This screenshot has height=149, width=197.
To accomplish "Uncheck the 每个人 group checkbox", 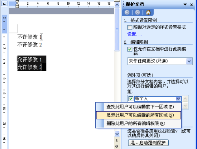I will (x=131, y=99).
